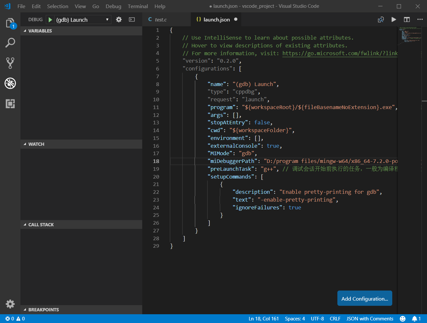Image resolution: width=427 pixels, height=323 pixels.
Task: Click the "ignoreFailures" true value
Action: 295,207
